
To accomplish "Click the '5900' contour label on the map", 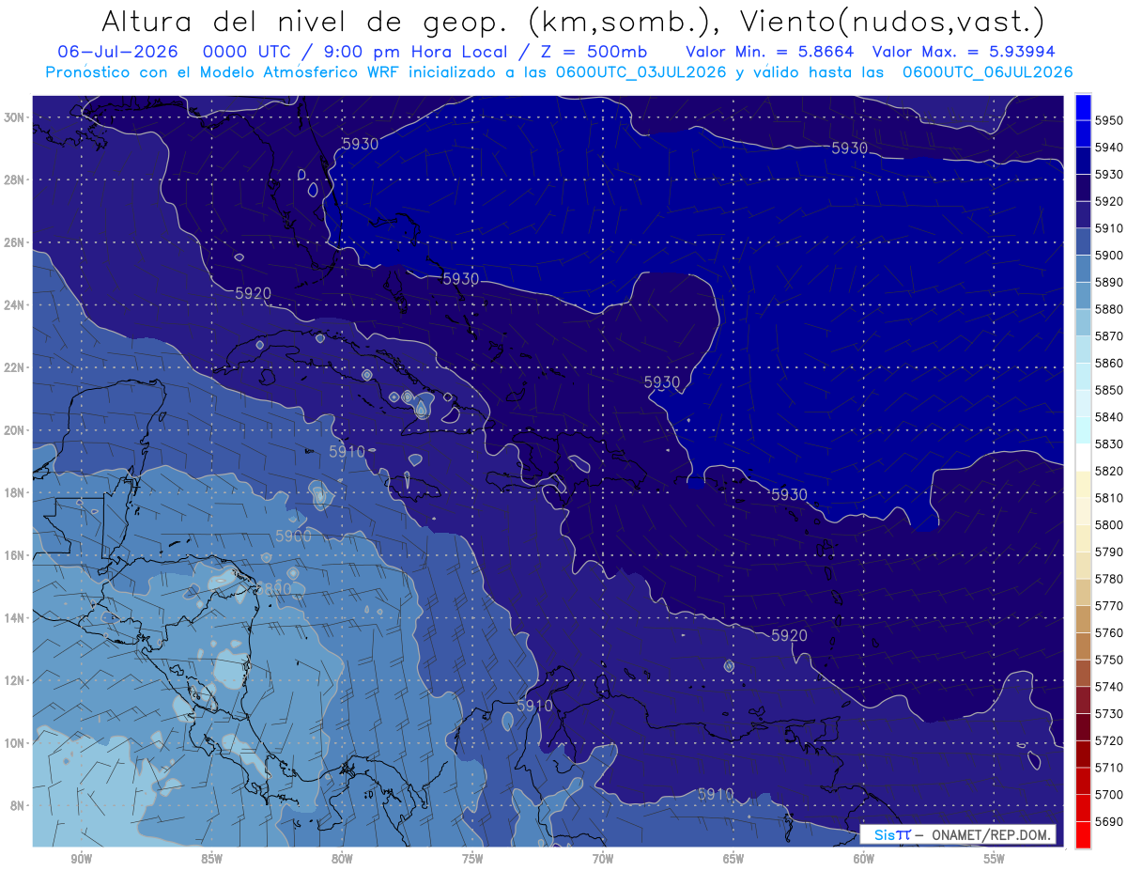I will [x=293, y=536].
